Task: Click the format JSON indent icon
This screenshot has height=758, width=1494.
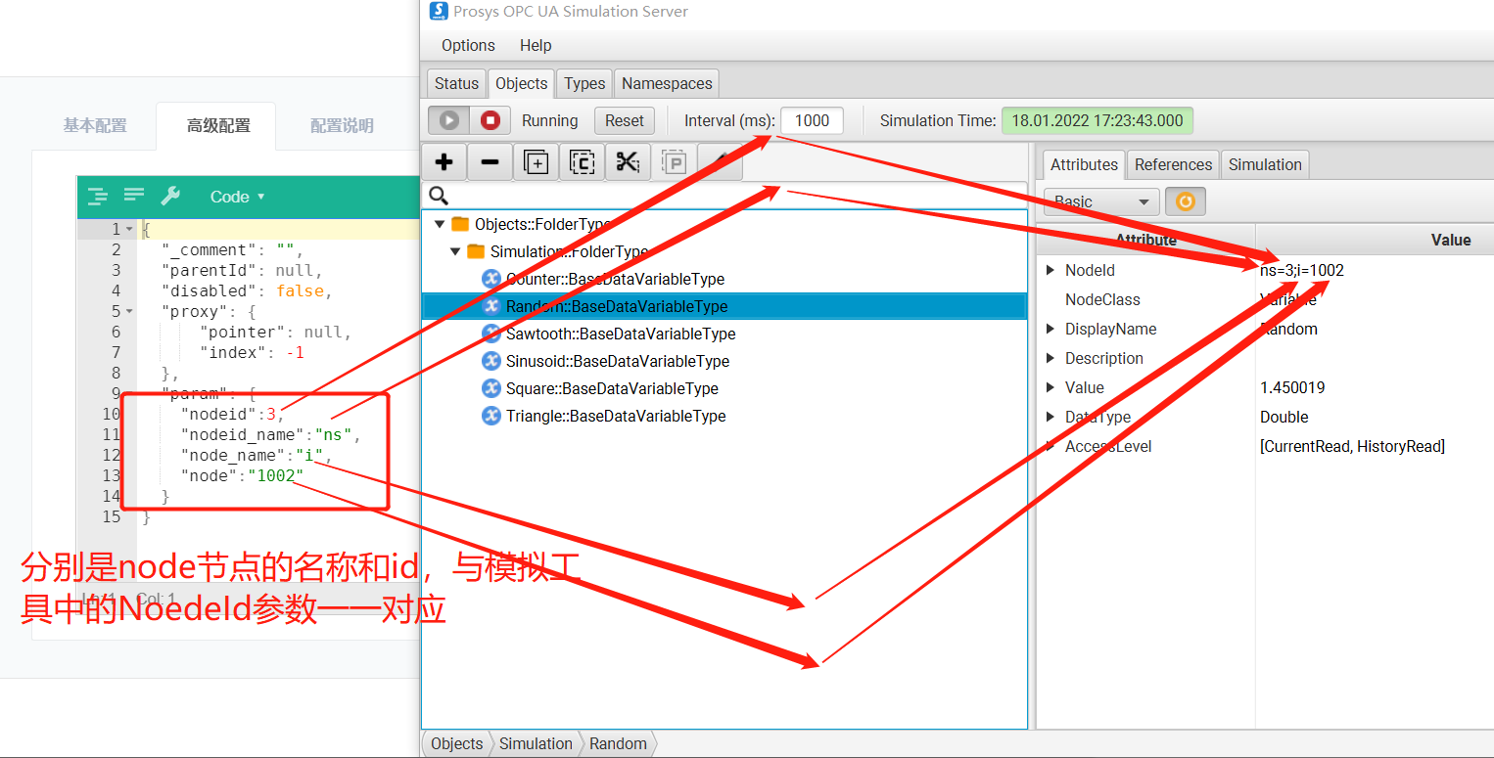Action: click(98, 196)
